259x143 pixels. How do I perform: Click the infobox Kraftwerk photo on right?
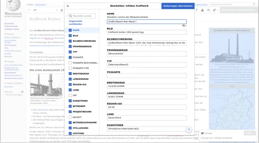232,48
